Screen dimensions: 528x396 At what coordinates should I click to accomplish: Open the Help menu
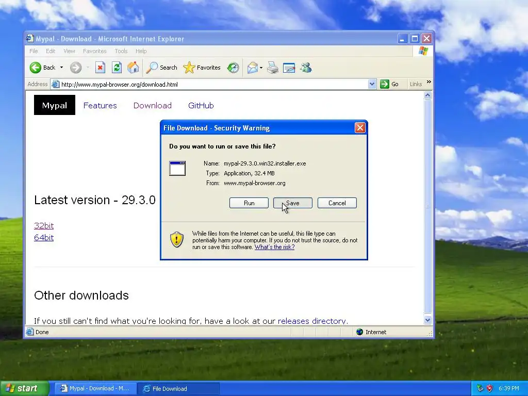(141, 51)
